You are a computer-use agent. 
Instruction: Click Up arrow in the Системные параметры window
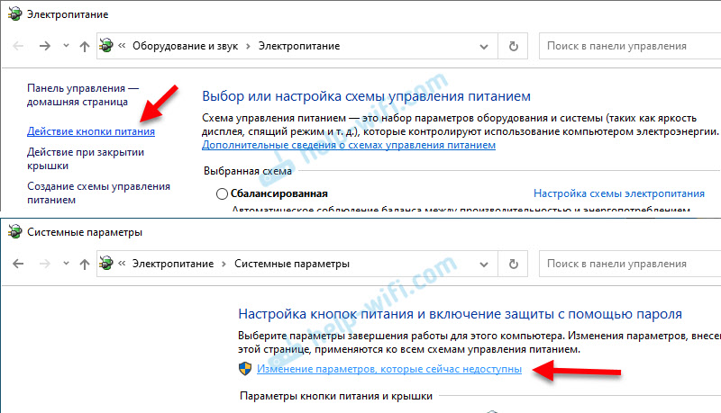pyautogui.click(x=84, y=264)
